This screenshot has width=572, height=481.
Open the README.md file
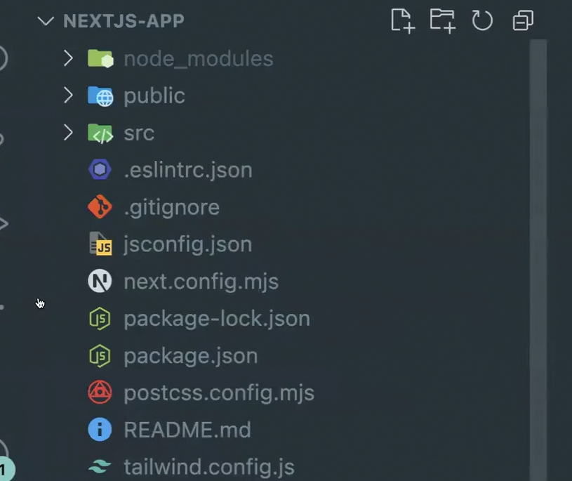coord(187,430)
